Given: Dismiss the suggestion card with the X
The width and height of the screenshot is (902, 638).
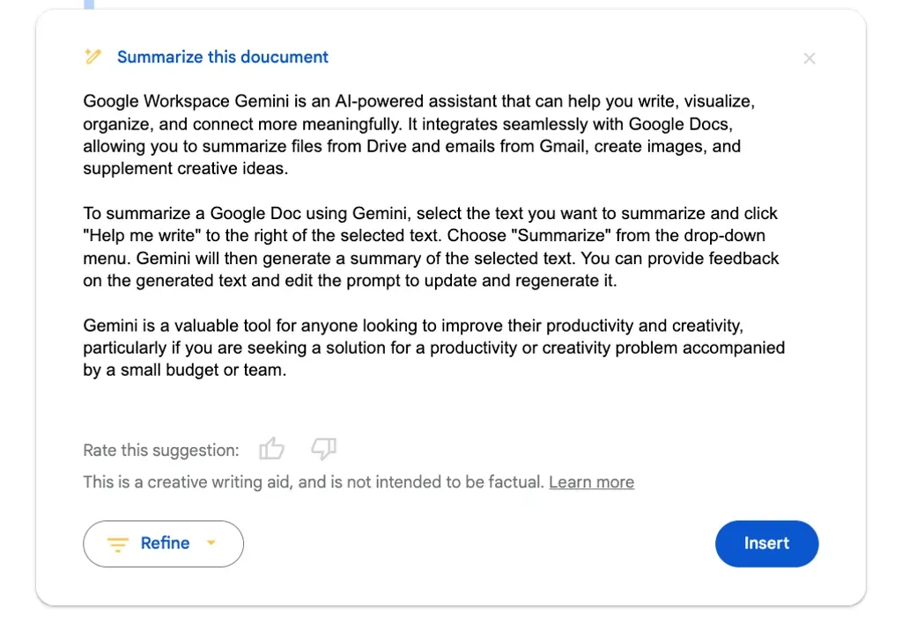Looking at the screenshot, I should [x=810, y=59].
